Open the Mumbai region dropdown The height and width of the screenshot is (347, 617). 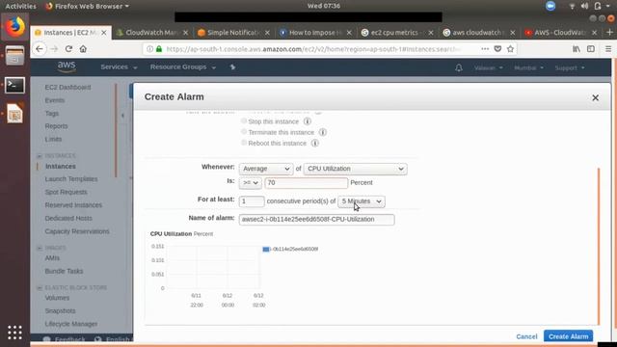[x=529, y=68]
